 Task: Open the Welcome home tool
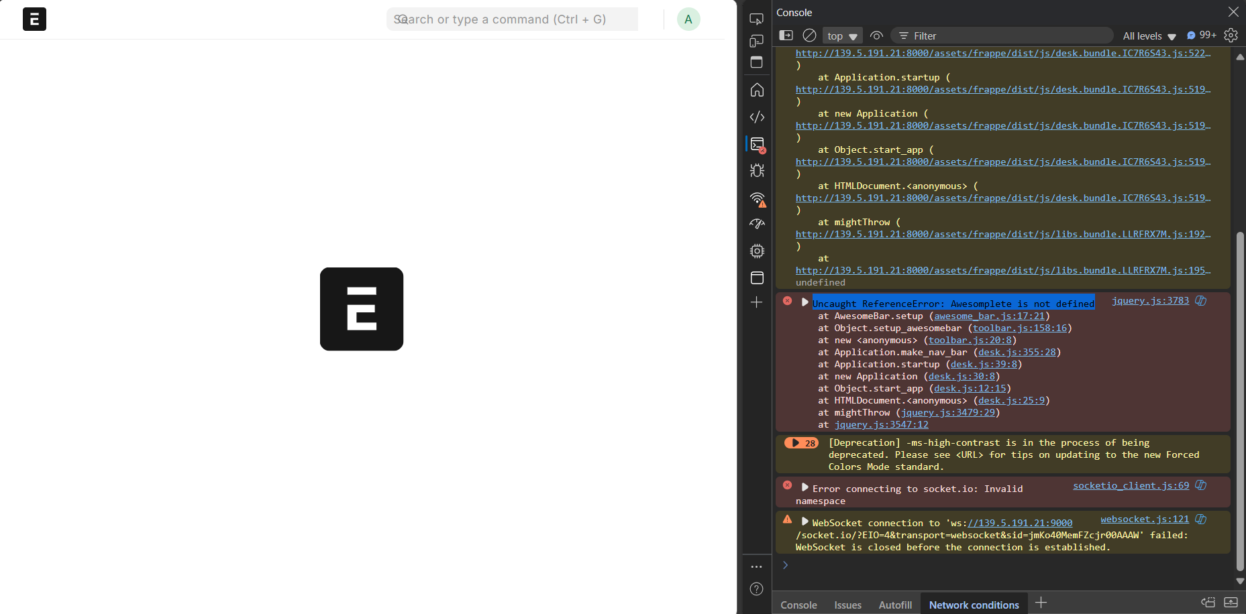point(757,90)
